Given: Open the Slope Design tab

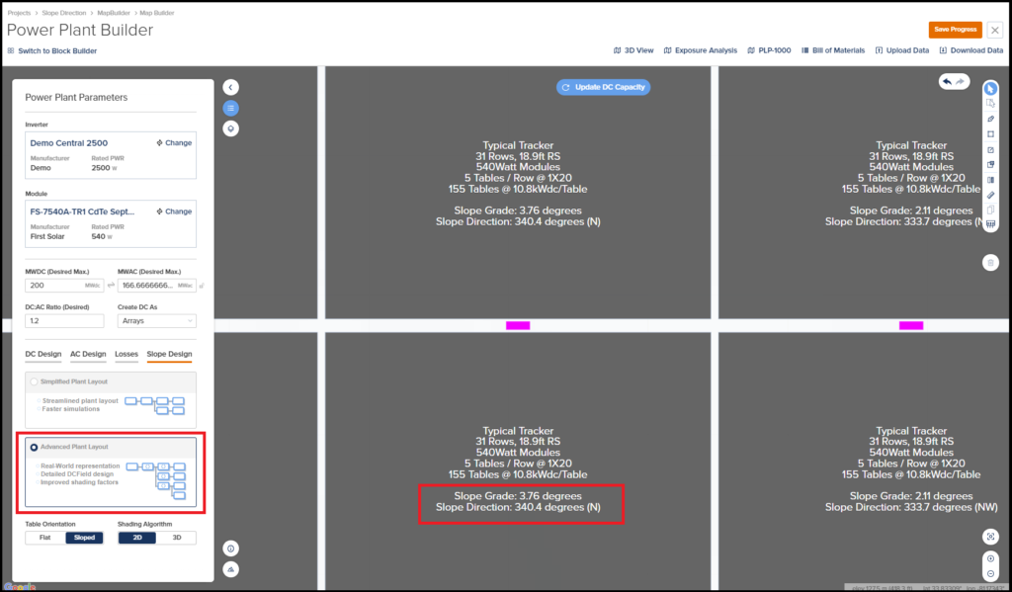Looking at the screenshot, I should [169, 354].
